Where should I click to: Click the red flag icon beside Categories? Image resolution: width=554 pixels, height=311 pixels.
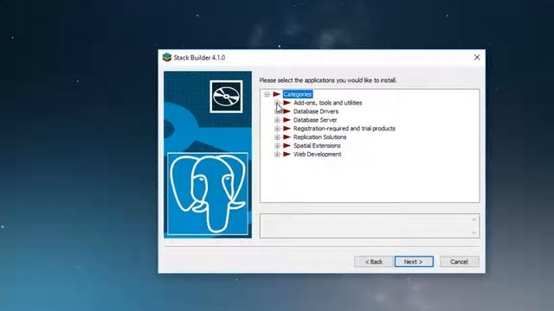coord(277,94)
